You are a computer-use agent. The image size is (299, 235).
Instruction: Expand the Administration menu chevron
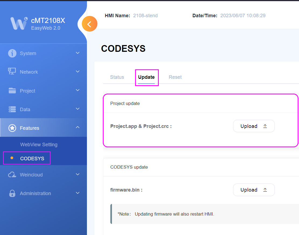point(78,193)
